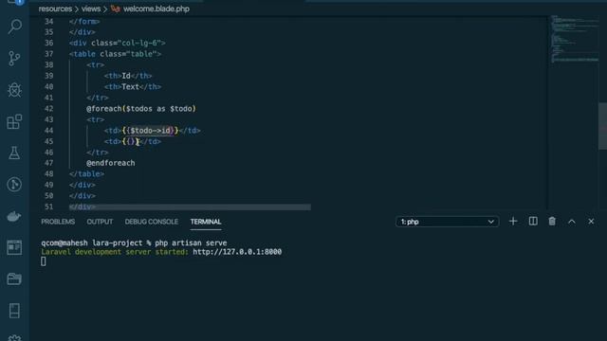Screen dimensions: 607x341
Task: Click the @endforeach directive
Action: pos(111,163)
